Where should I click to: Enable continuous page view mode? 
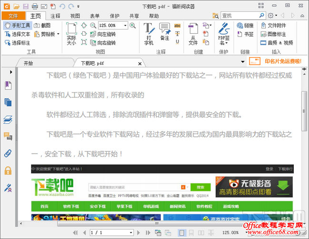pos(191,233)
